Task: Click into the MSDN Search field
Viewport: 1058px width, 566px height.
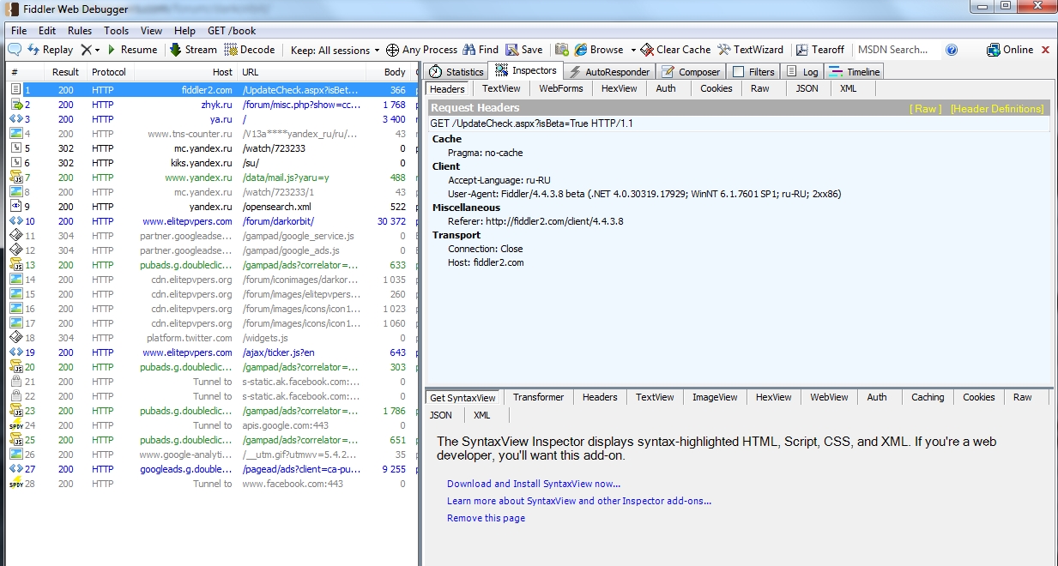Action: [x=897, y=50]
